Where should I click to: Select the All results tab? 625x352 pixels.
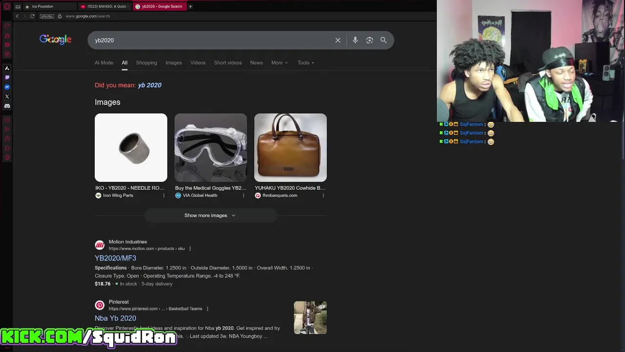click(x=125, y=63)
